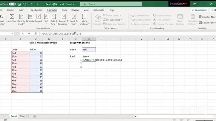This screenshot has width=216, height=121.
Task: Click inside the formula bar text
Action: point(61,34)
